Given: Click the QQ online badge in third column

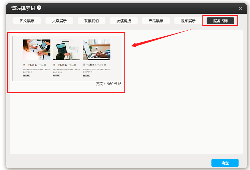Looking at the screenshot, I should click(86, 76).
